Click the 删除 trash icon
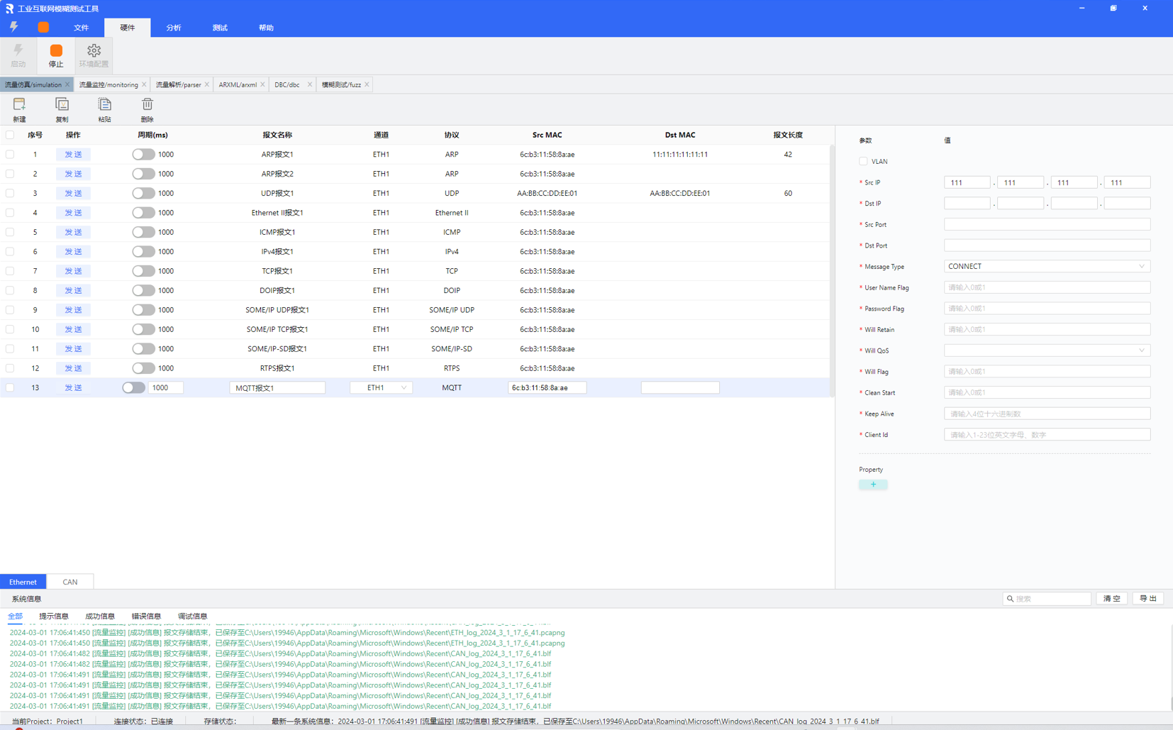Image resolution: width=1173 pixels, height=730 pixels. pyautogui.click(x=147, y=105)
